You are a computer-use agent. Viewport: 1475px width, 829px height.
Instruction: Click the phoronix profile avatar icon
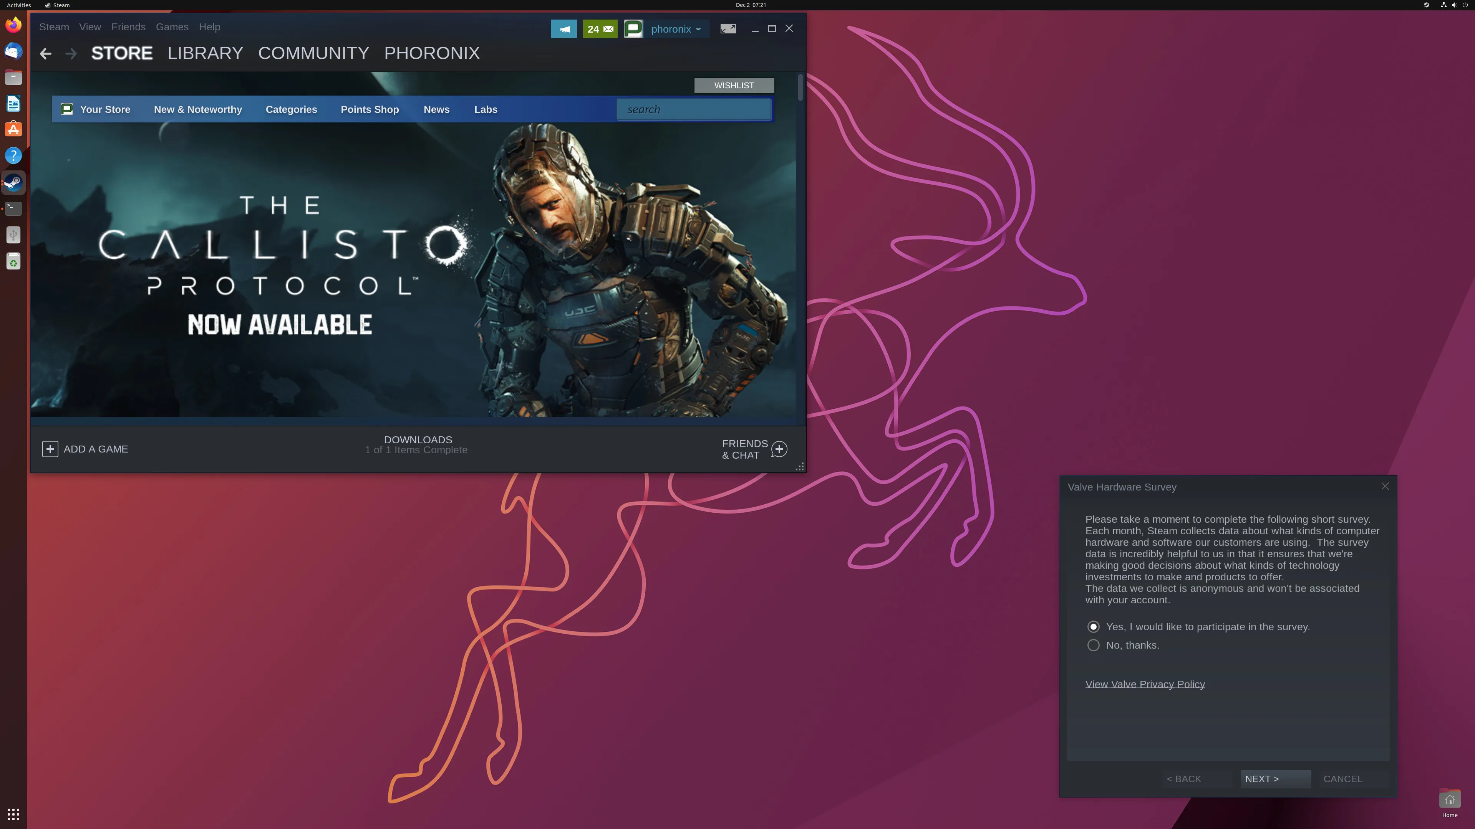[x=633, y=29]
